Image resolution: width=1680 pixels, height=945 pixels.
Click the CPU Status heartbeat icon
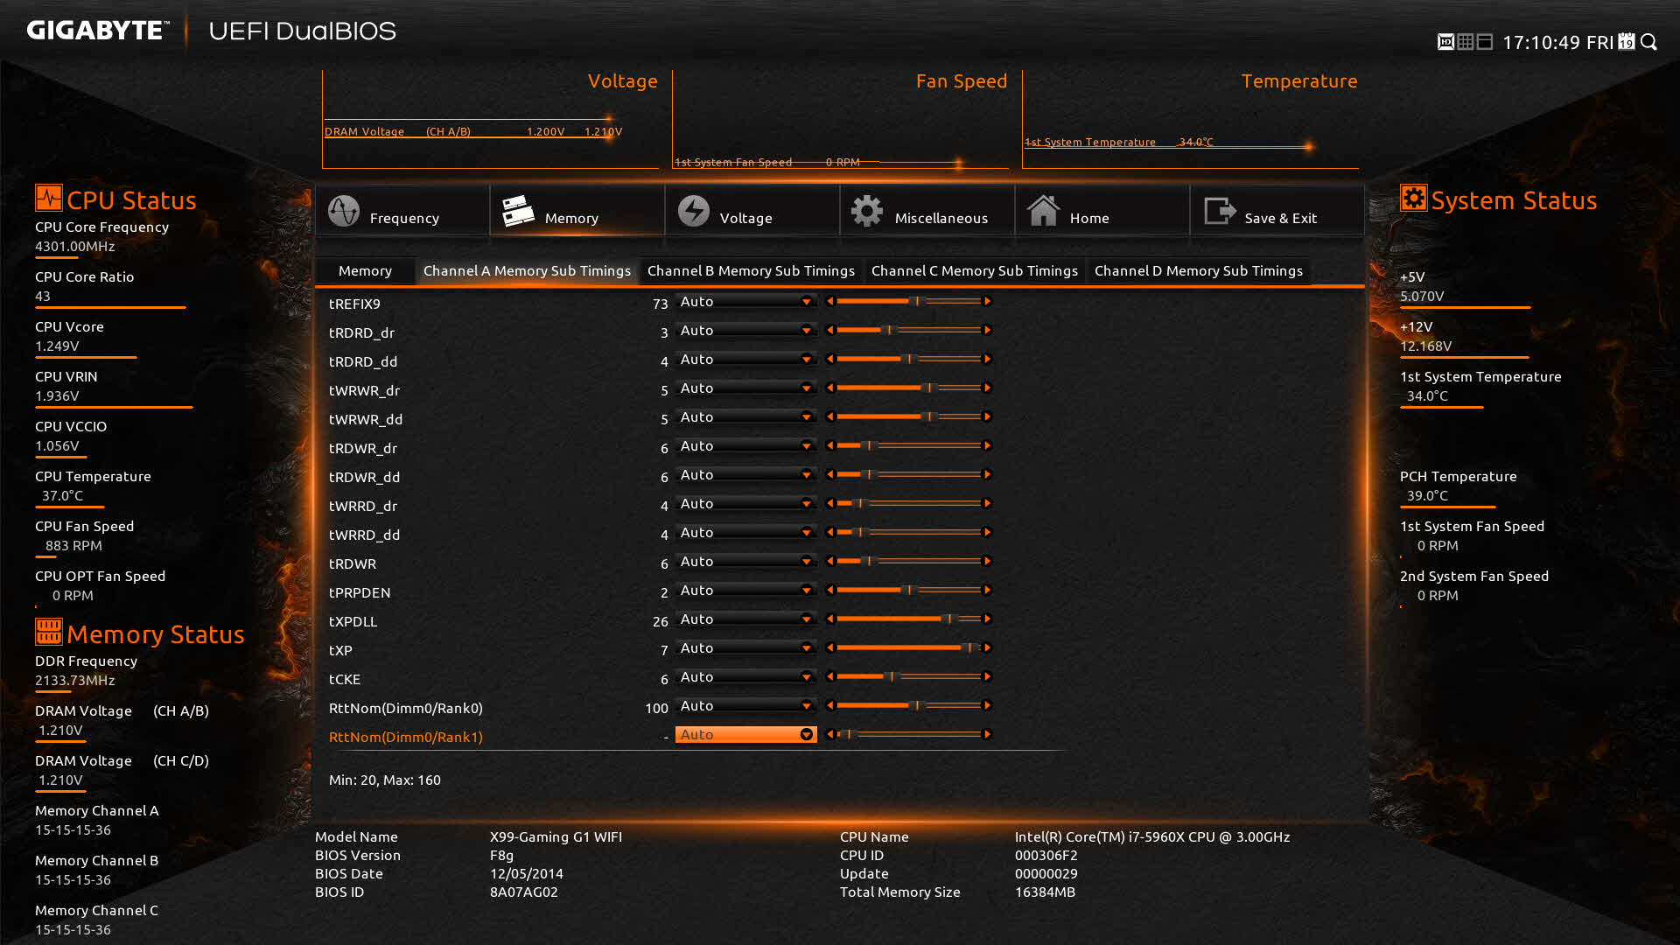pos(48,198)
